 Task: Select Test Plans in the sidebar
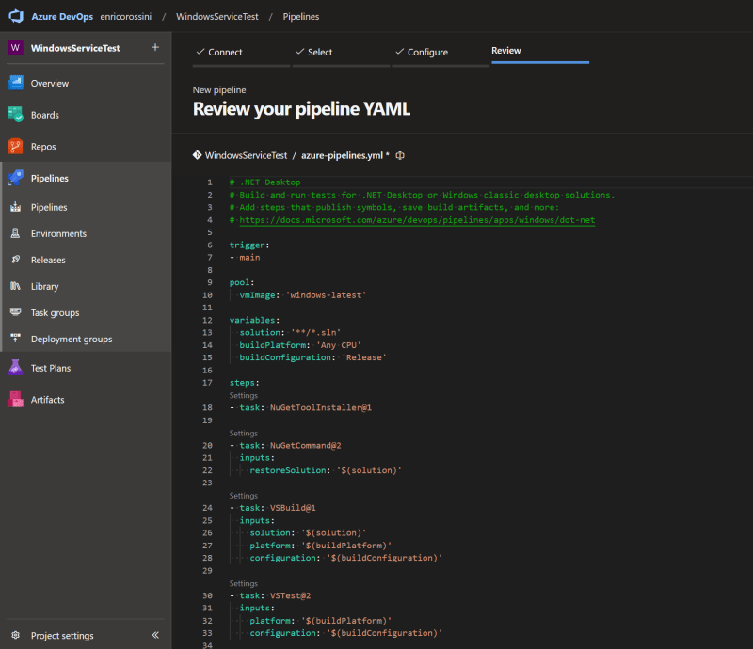click(51, 368)
